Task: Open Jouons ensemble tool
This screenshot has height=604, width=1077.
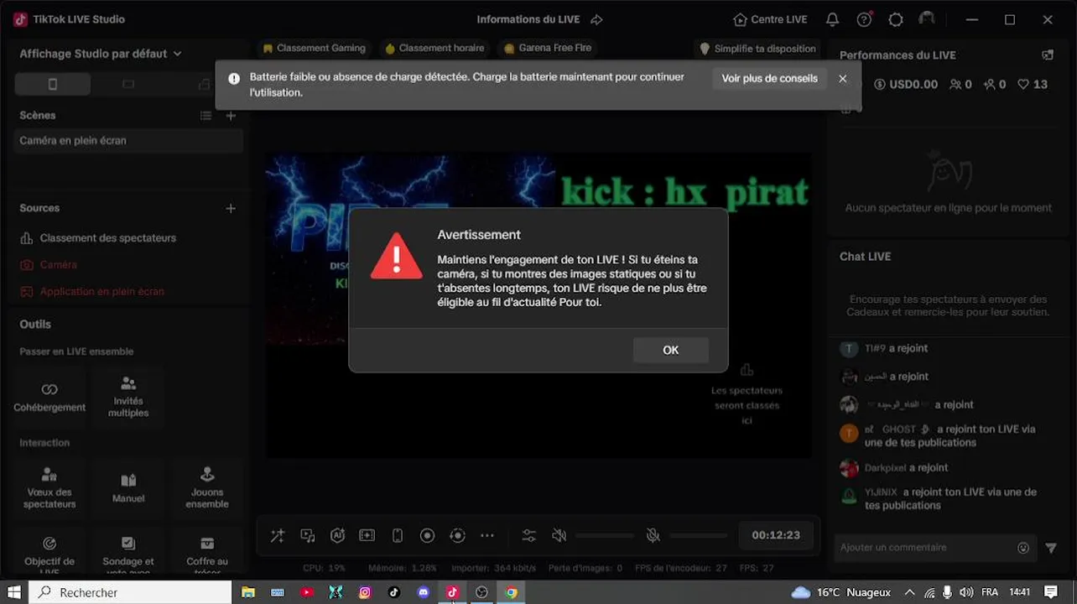Action: 207,488
